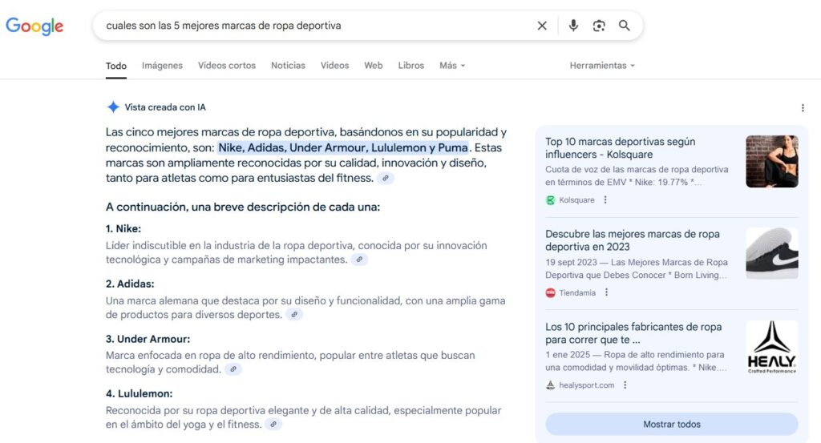Open the Herramientas dropdown

coord(602,66)
